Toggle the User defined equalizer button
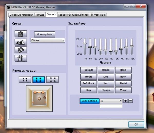The height and width of the screenshot is (133, 154). tap(90, 101)
